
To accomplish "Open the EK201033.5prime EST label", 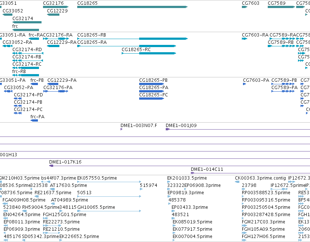I will (x=187, y=178).
